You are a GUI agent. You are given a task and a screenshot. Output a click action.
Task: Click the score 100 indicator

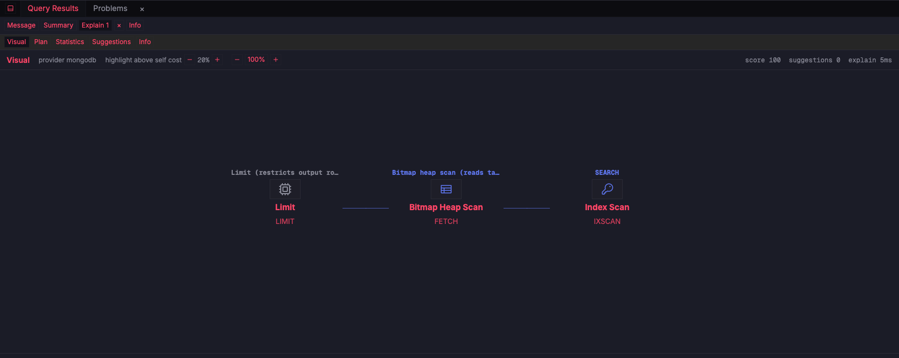[x=763, y=60]
